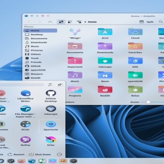Adjust the Zoom slider handle
The height and width of the screenshot is (164, 164).
pyautogui.click(x=148, y=102)
